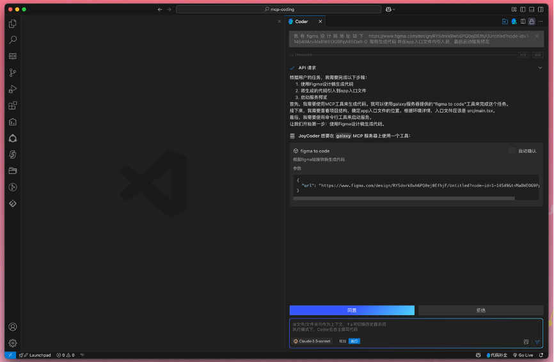The height and width of the screenshot is (362, 554).
Task: Click the blue folder-arrow icon in Coder toolbar
Action: (x=505, y=22)
